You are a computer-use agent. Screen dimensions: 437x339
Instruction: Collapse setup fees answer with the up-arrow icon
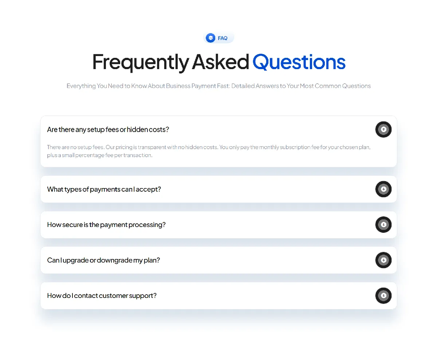click(383, 129)
